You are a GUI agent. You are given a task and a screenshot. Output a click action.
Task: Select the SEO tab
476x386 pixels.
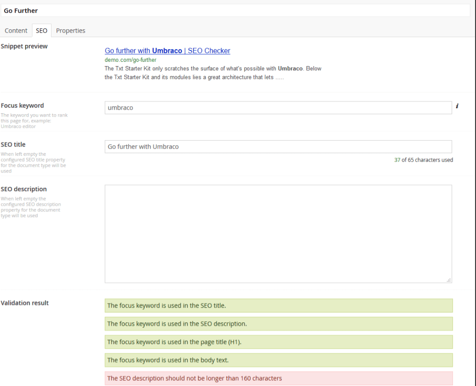pos(42,31)
